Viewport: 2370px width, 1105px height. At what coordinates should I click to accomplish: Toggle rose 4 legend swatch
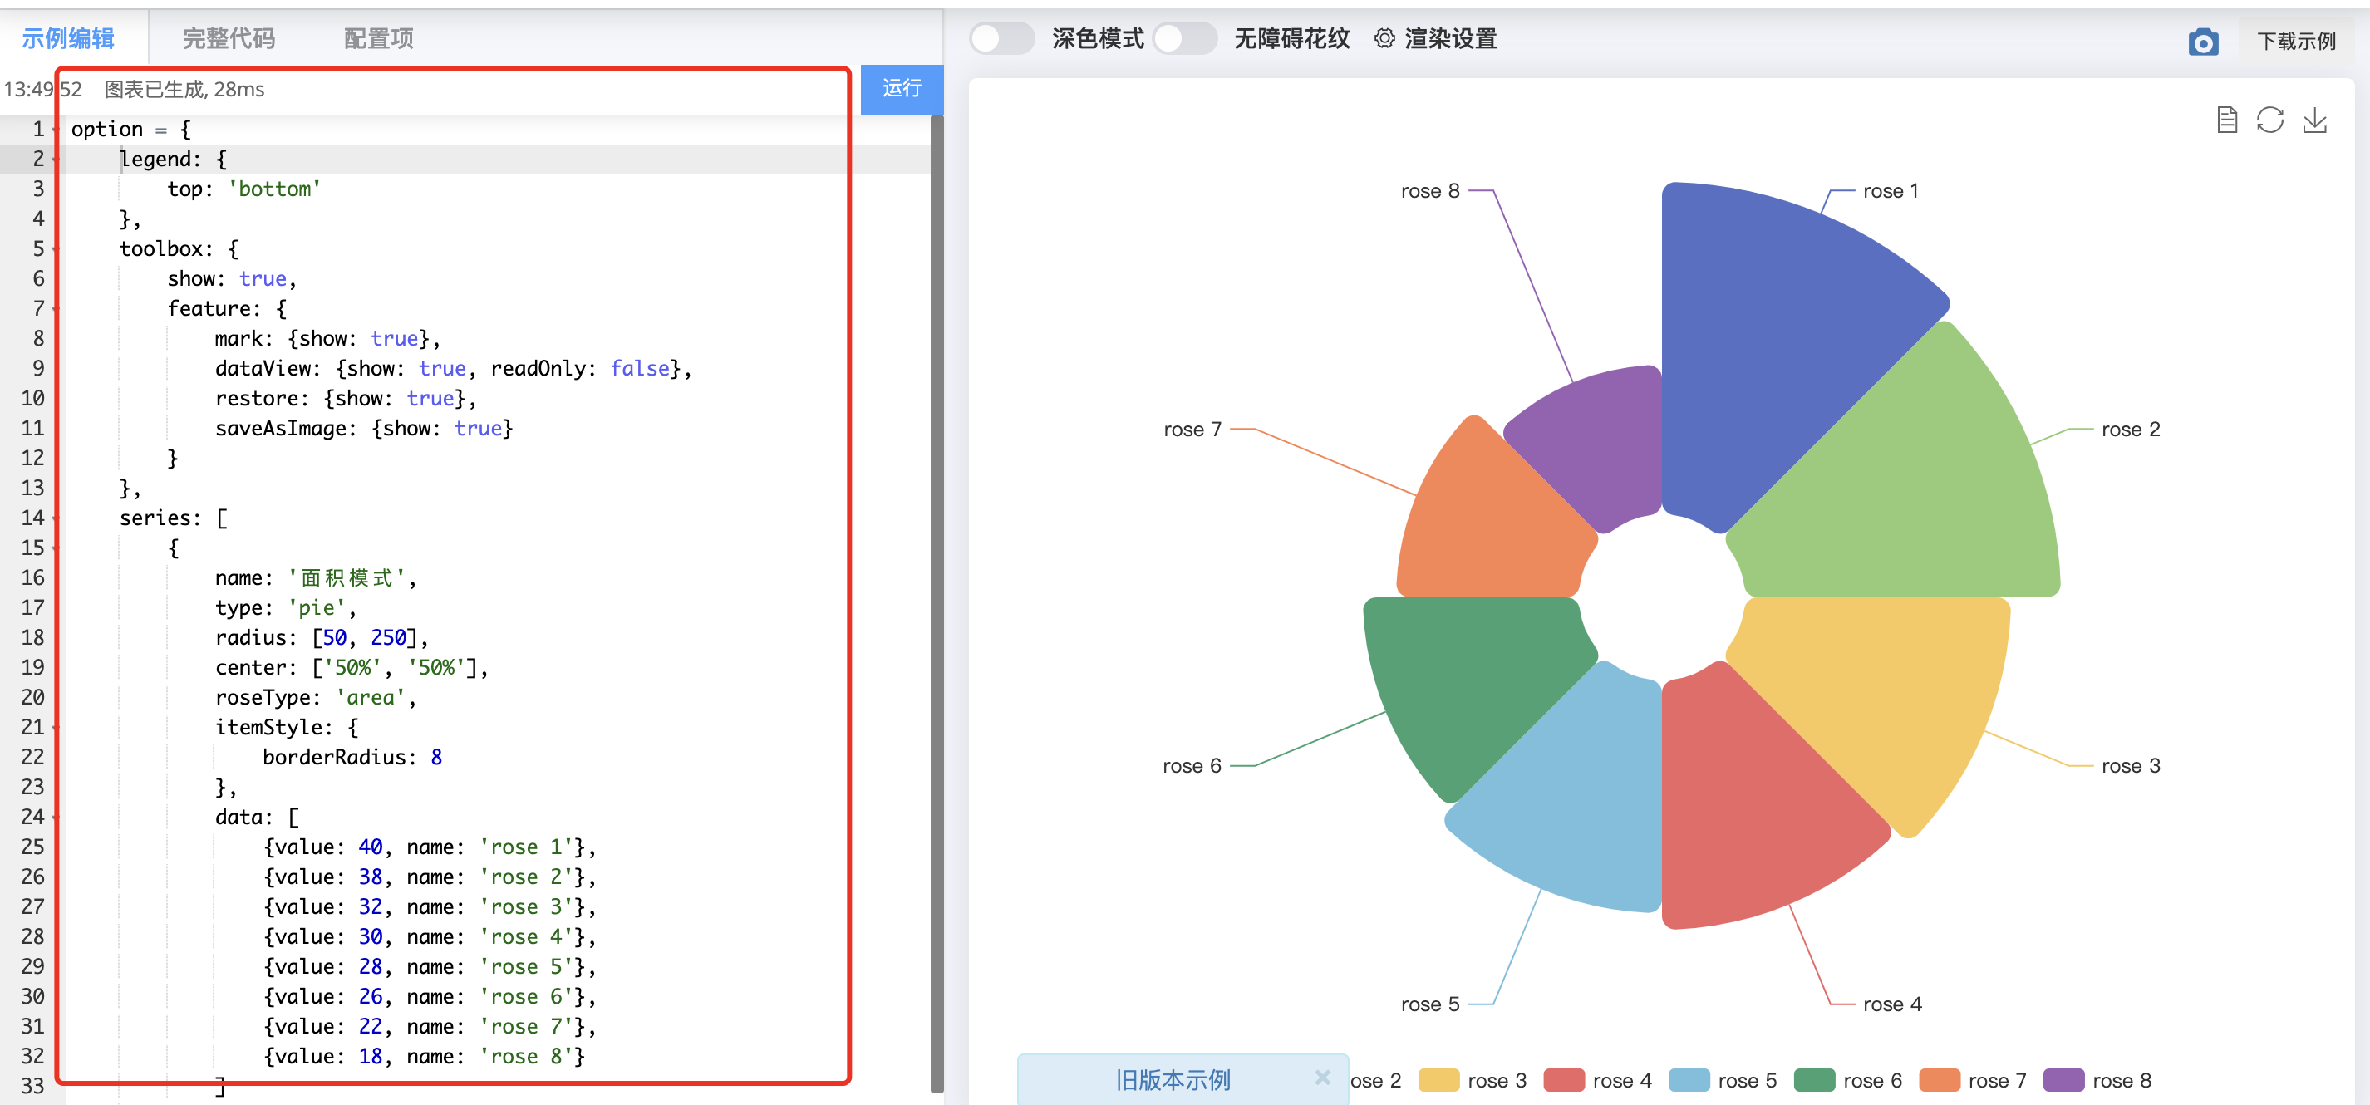pos(1563,1080)
